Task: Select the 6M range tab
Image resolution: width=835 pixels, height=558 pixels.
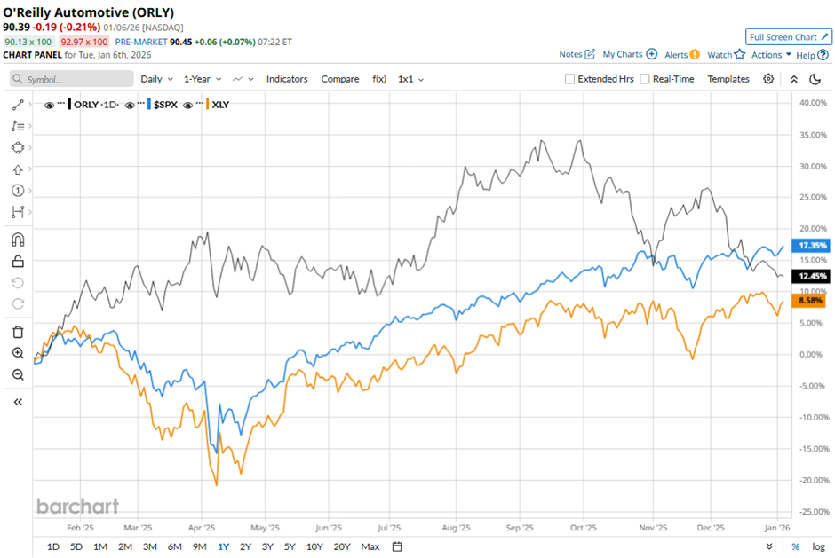Action: click(175, 546)
